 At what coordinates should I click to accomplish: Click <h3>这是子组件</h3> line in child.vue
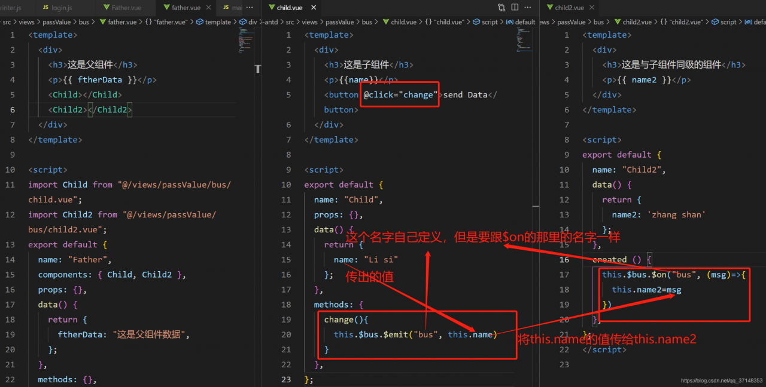tap(369, 64)
